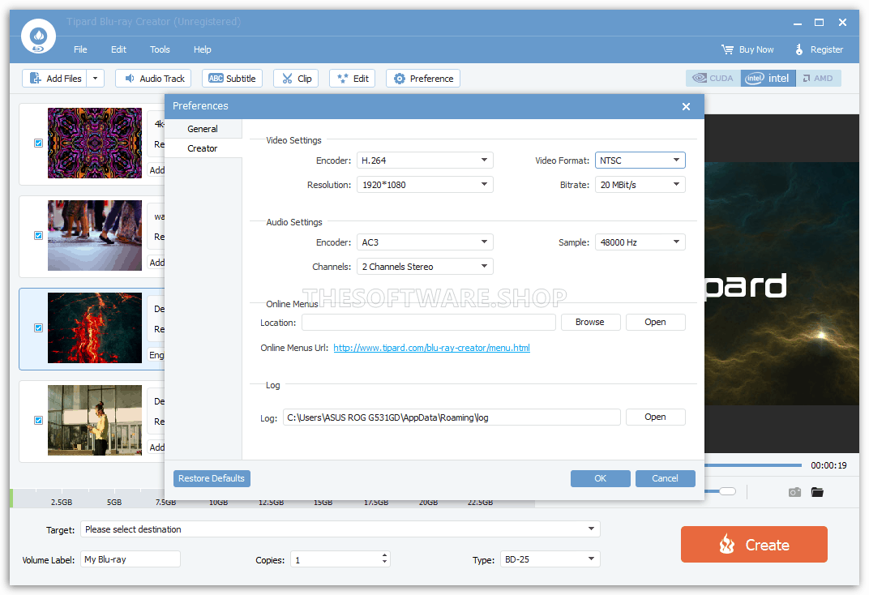
Task: Click Open next to the Log path
Action: coord(656,417)
